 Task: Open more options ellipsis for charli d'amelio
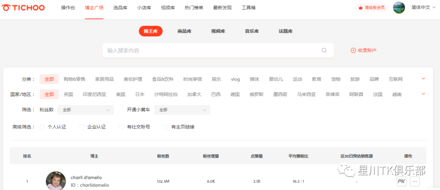[415, 181]
